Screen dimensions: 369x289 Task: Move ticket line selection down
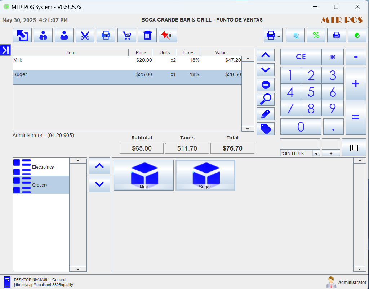[x=266, y=70]
